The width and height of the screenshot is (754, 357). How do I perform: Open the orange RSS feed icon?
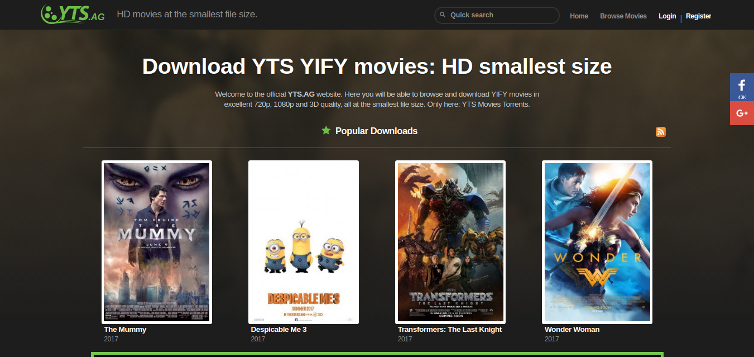click(661, 132)
